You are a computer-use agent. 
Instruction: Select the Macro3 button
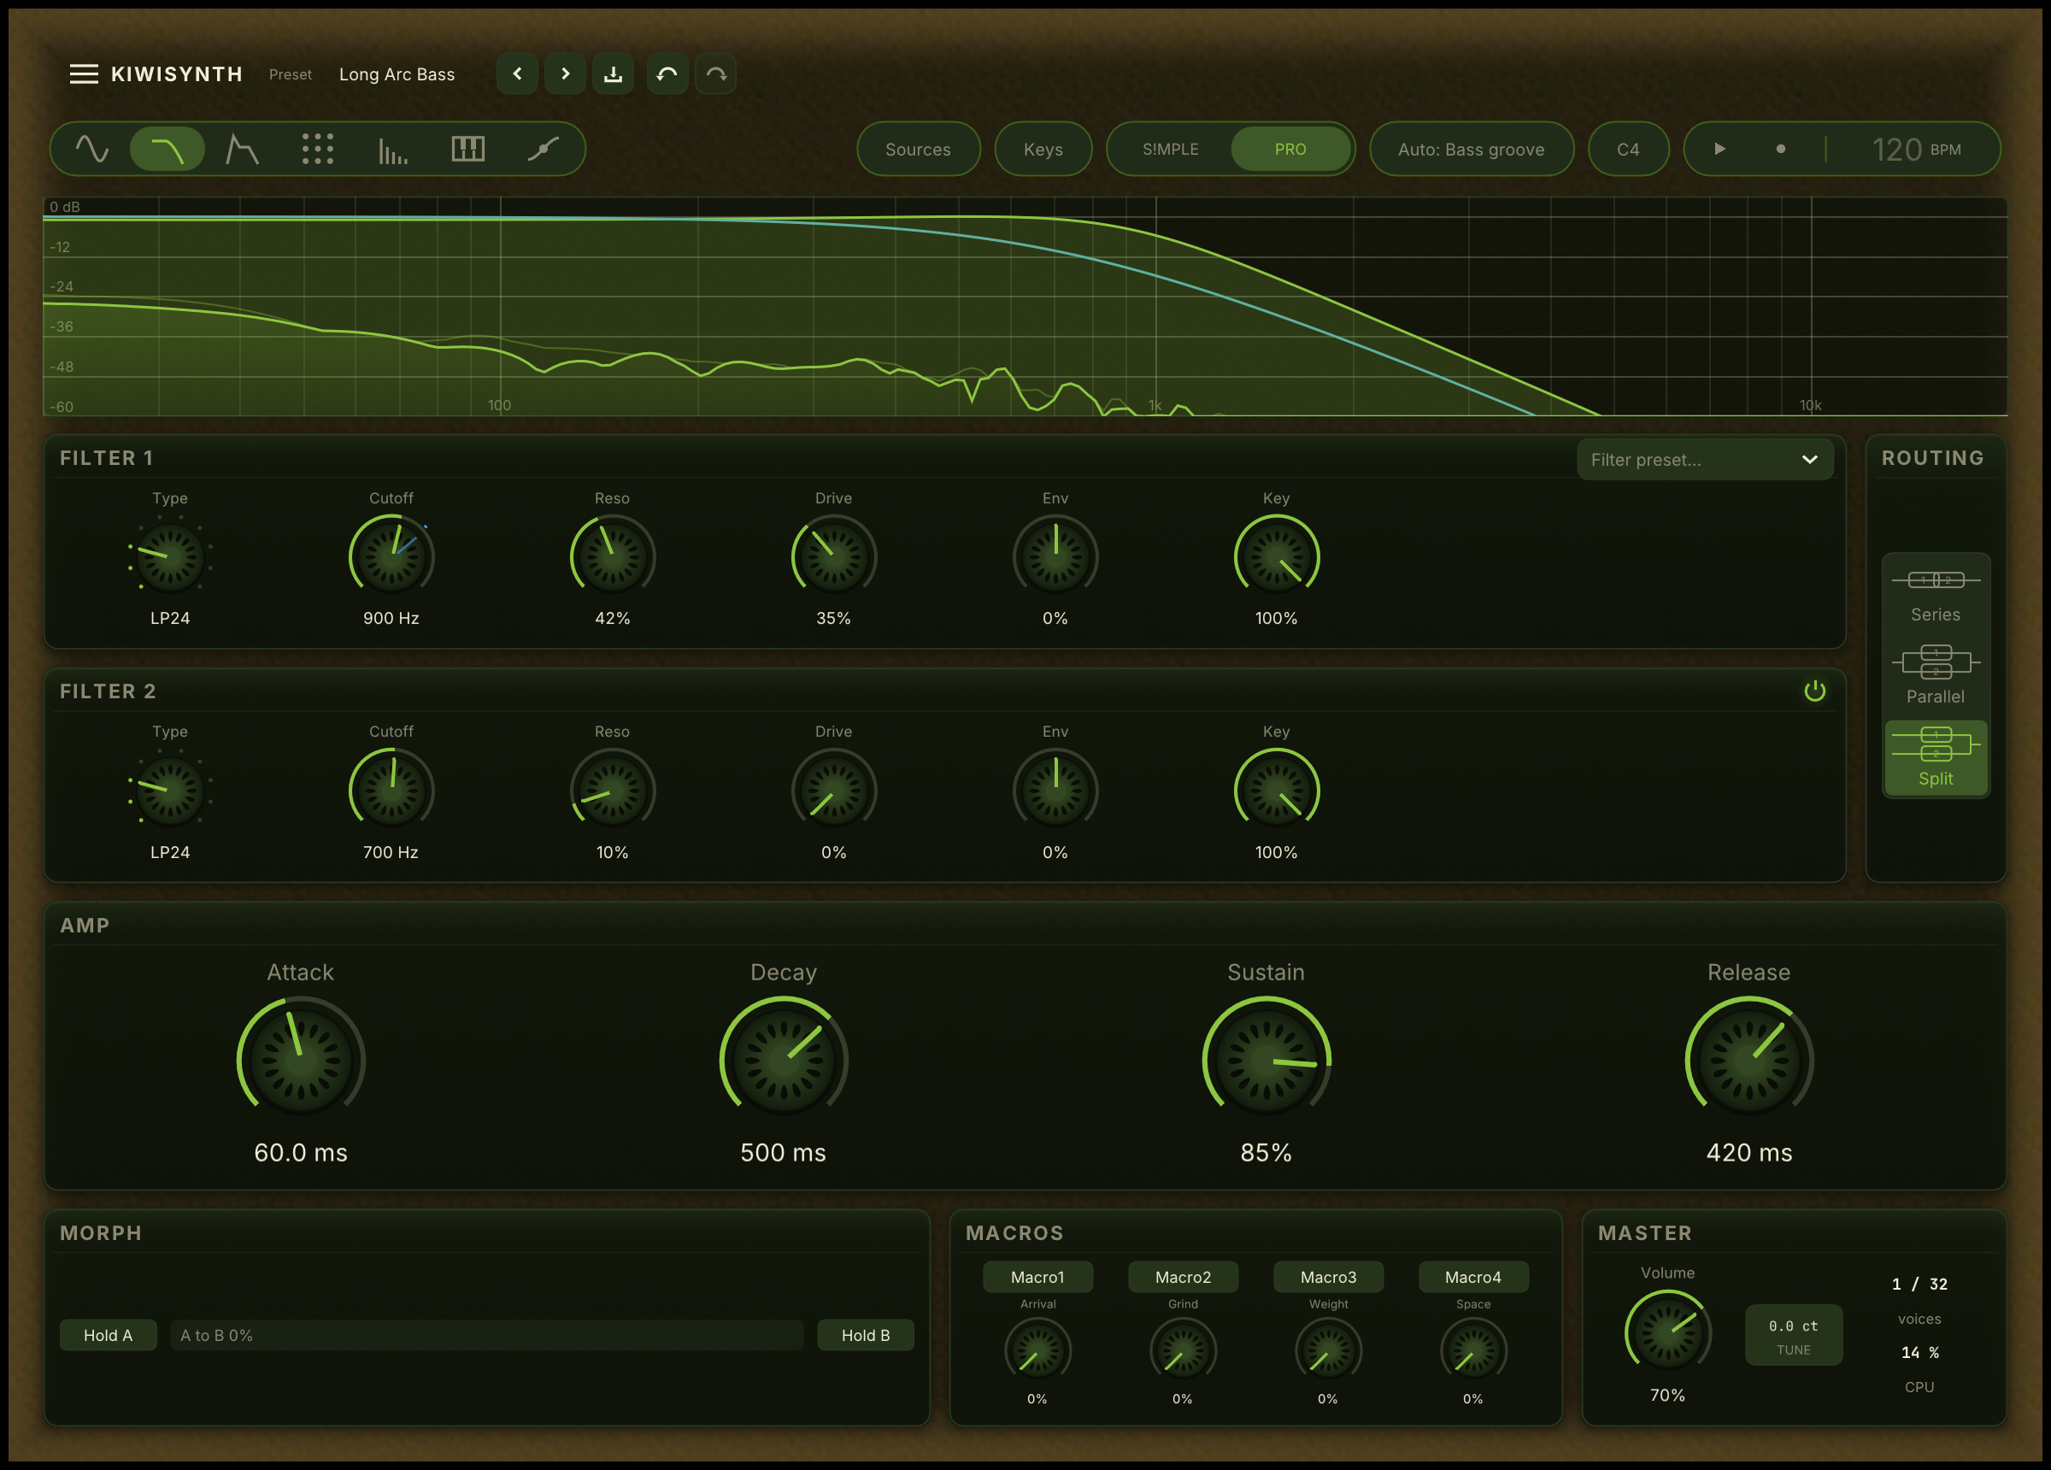click(x=1327, y=1278)
